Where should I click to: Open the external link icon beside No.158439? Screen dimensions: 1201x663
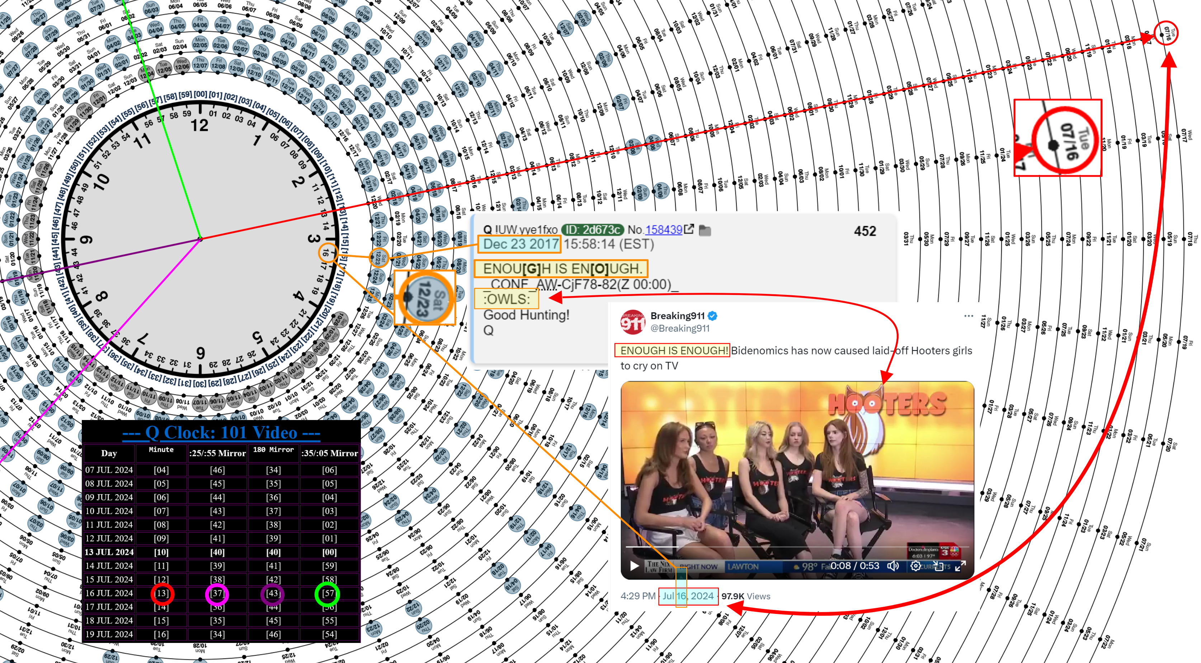[x=689, y=229]
